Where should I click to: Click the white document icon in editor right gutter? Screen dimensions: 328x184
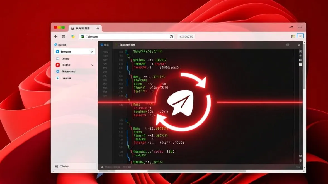(300, 64)
